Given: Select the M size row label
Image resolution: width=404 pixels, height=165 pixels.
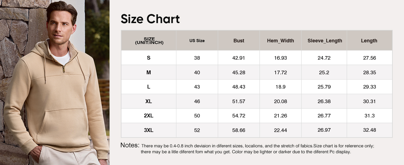Looking at the screenshot, I should point(149,73).
